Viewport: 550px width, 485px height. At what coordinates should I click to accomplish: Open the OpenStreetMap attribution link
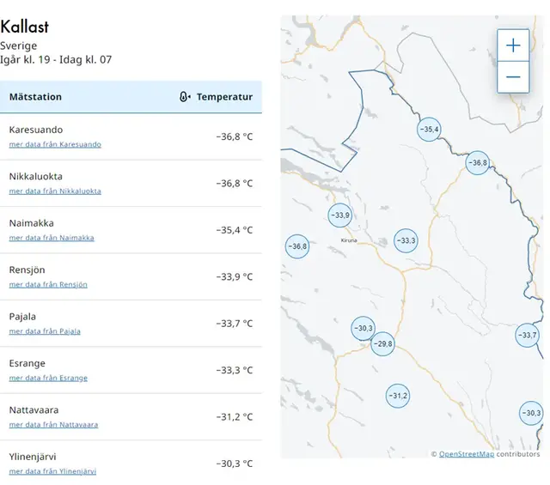click(x=466, y=454)
